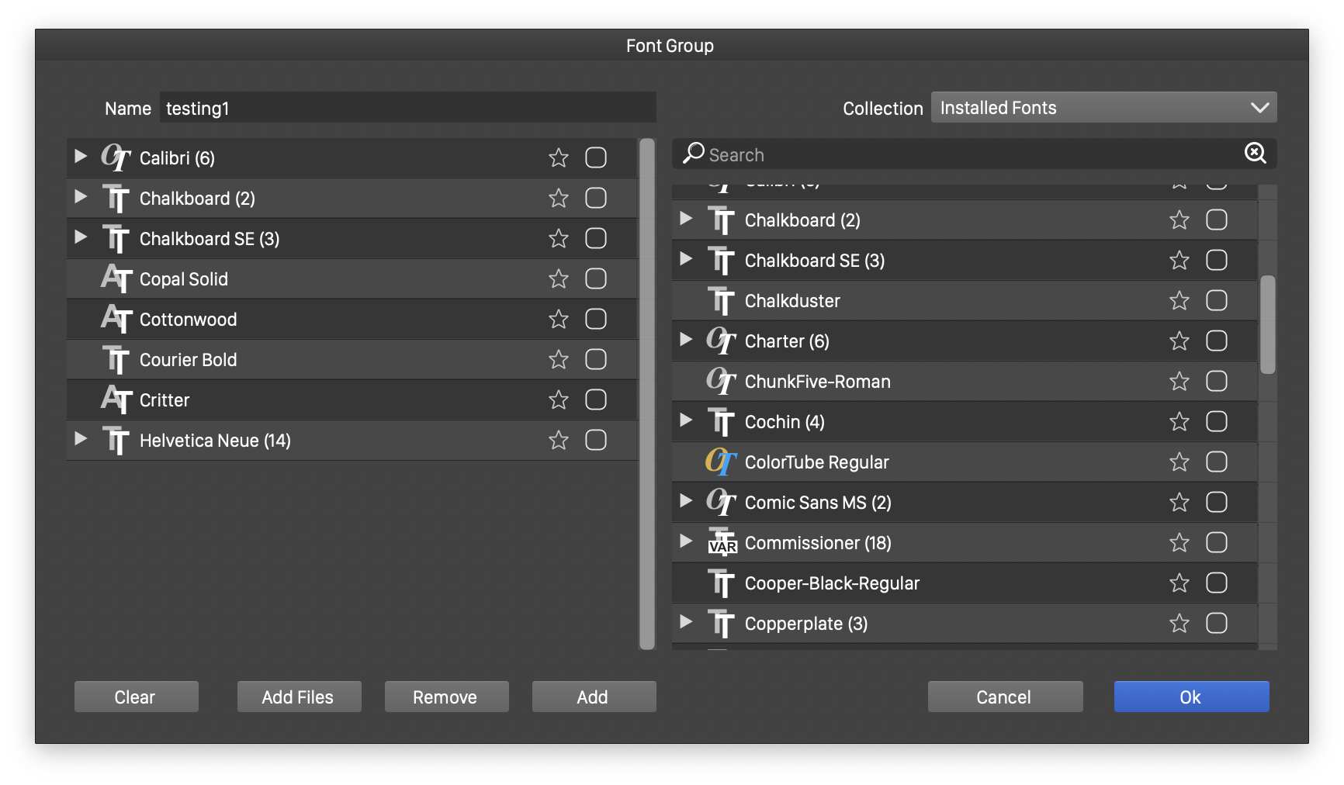Image resolution: width=1344 pixels, height=785 pixels.
Task: Clear the search field with the X icon
Action: 1255,153
